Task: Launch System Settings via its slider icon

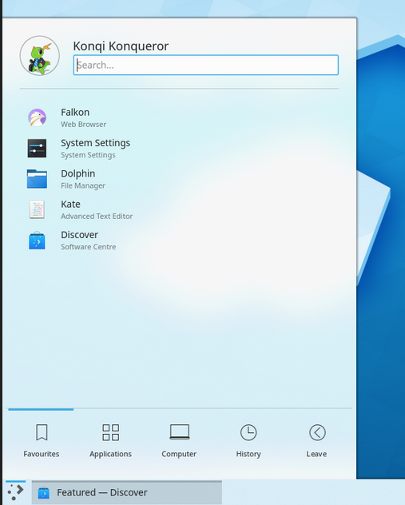Action: click(37, 148)
